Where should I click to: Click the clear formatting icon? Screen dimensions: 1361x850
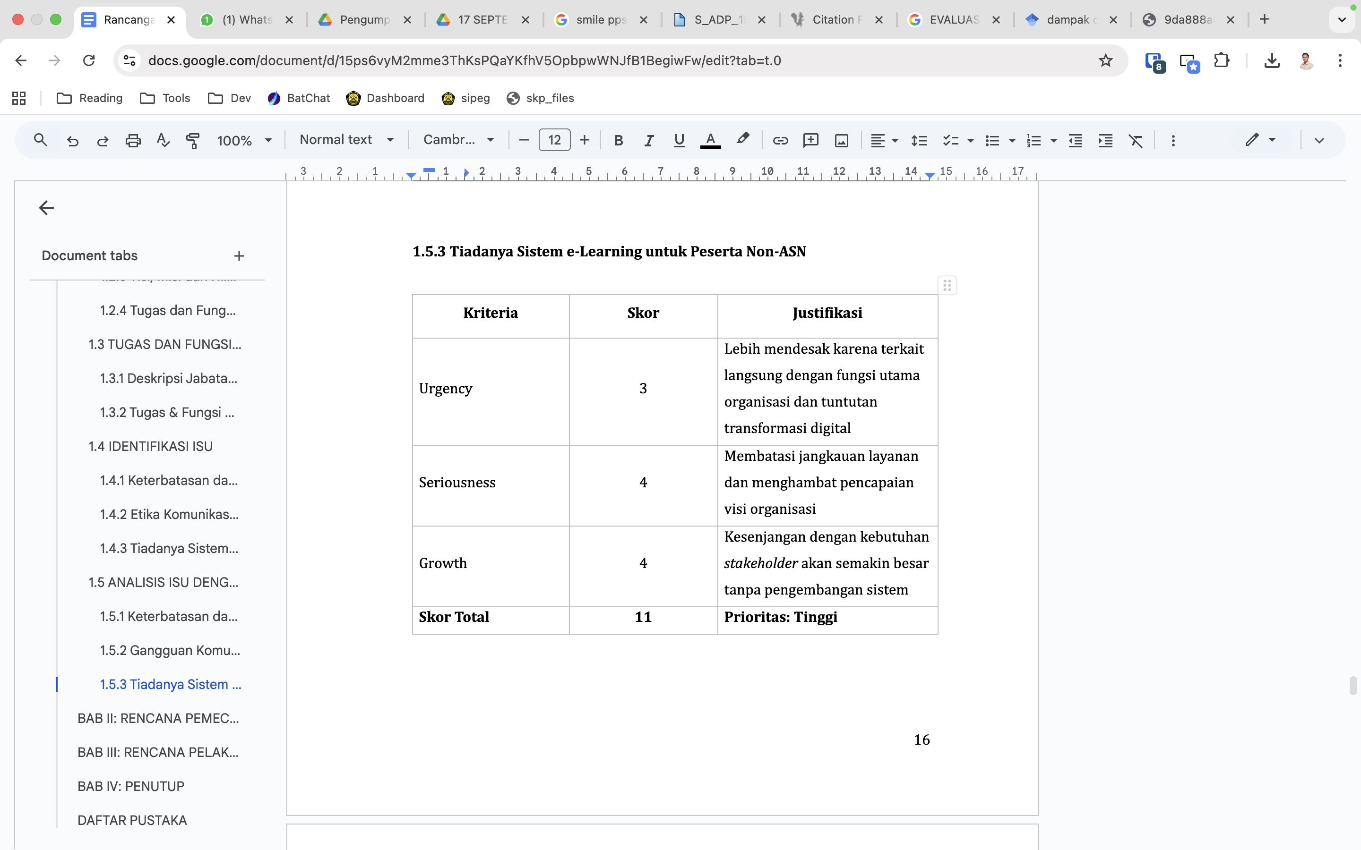click(x=1136, y=140)
